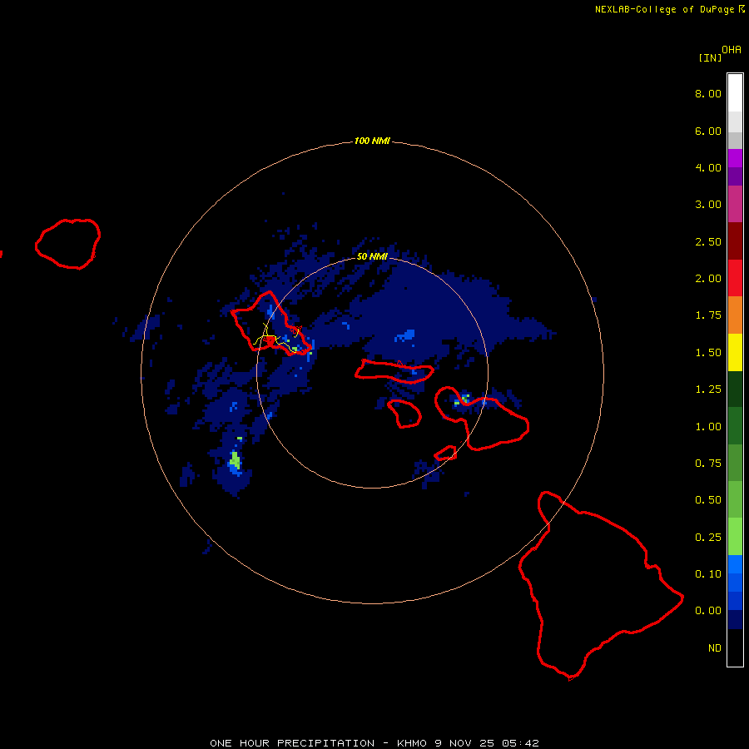749x749 pixels.
Task: Choose the orange 1.75 legend swatch
Action: 735,315
